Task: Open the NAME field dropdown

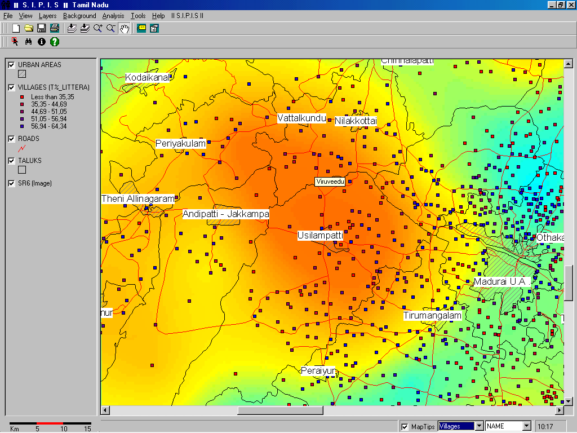Action: (x=526, y=426)
